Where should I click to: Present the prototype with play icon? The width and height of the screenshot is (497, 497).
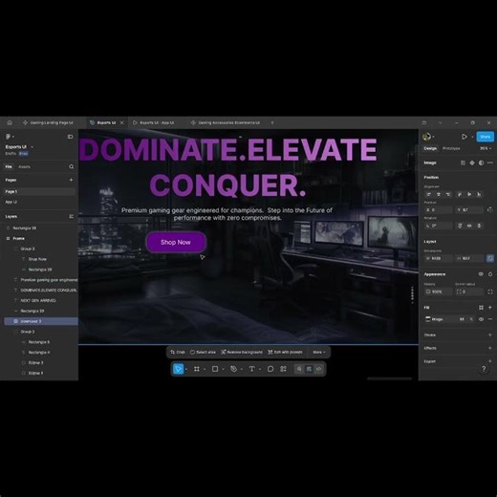click(x=465, y=137)
